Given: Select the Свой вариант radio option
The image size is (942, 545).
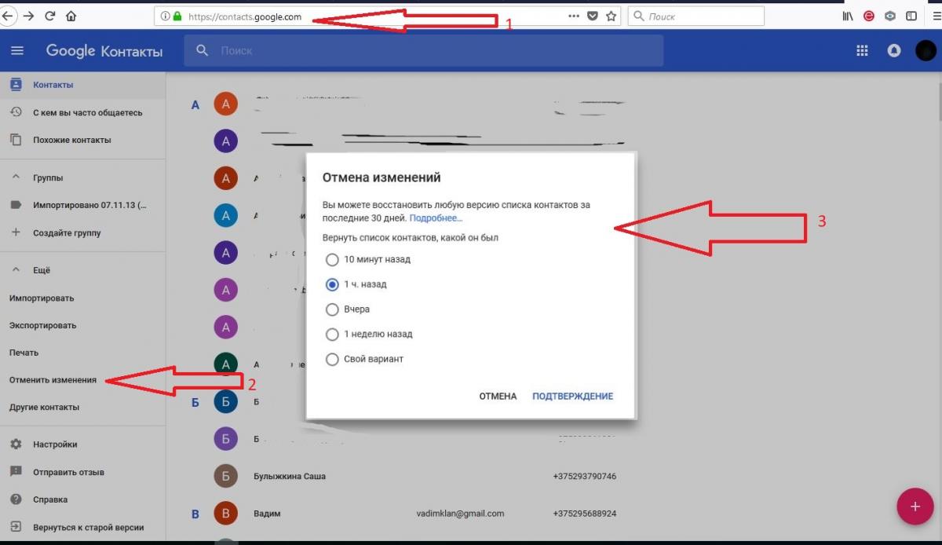Looking at the screenshot, I should (332, 360).
